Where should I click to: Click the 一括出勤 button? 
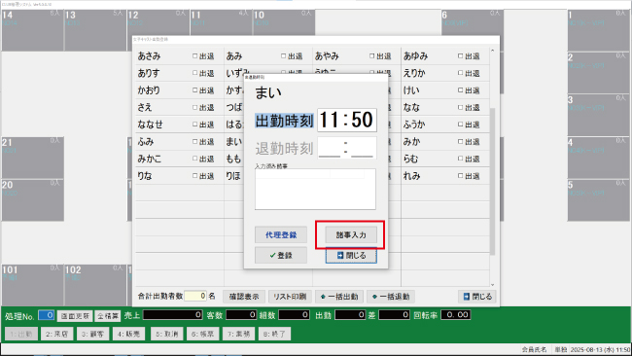pyautogui.click(x=339, y=297)
